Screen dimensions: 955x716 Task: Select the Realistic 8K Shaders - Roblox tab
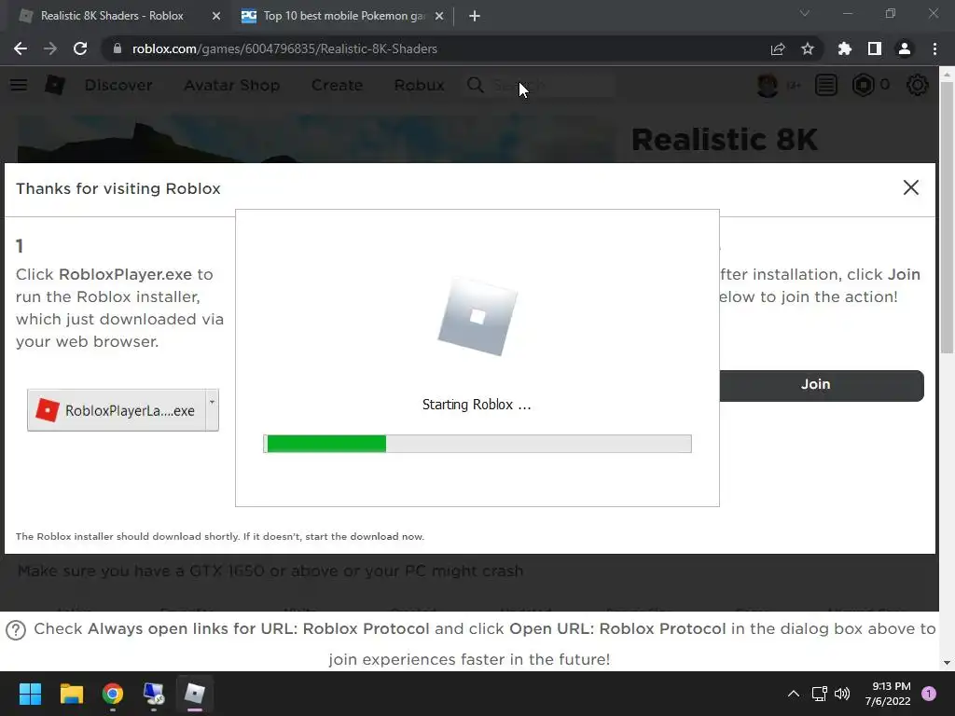[112, 16]
